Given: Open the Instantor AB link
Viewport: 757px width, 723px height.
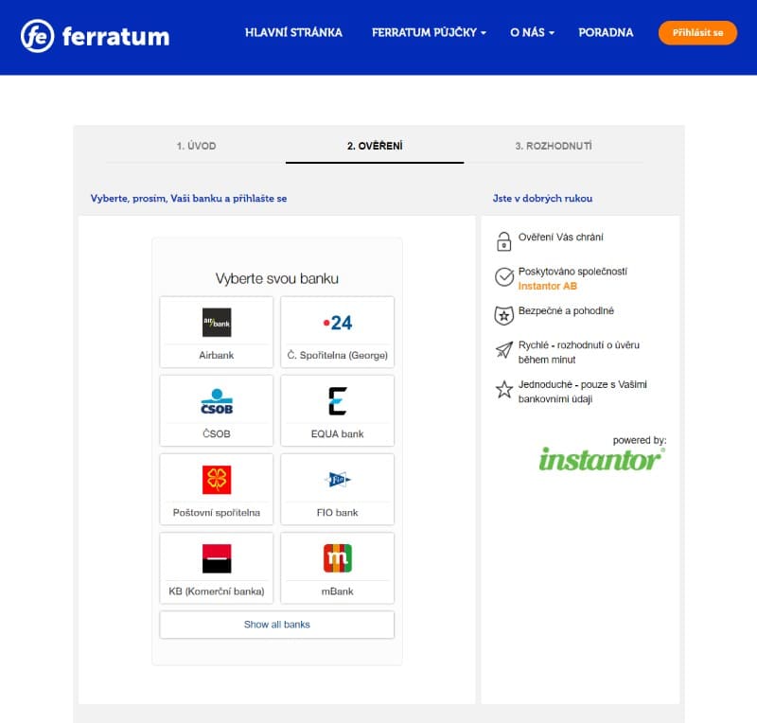Looking at the screenshot, I should [548, 286].
